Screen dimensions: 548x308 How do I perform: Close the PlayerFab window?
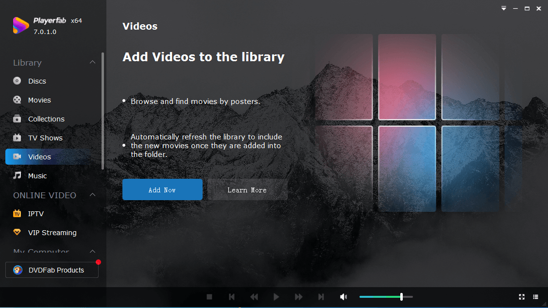click(539, 8)
